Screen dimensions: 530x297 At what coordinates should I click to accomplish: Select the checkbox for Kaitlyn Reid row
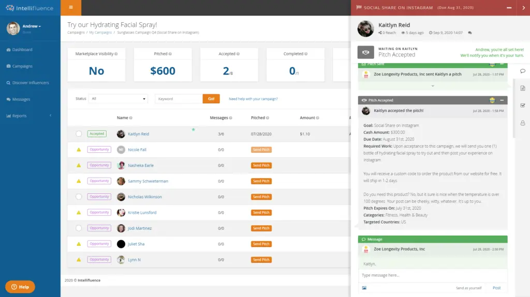pyautogui.click(x=79, y=134)
